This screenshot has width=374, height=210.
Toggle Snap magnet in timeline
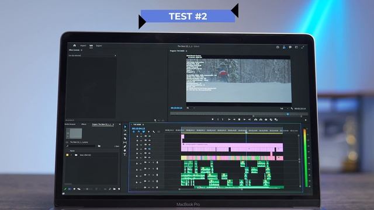(138, 132)
